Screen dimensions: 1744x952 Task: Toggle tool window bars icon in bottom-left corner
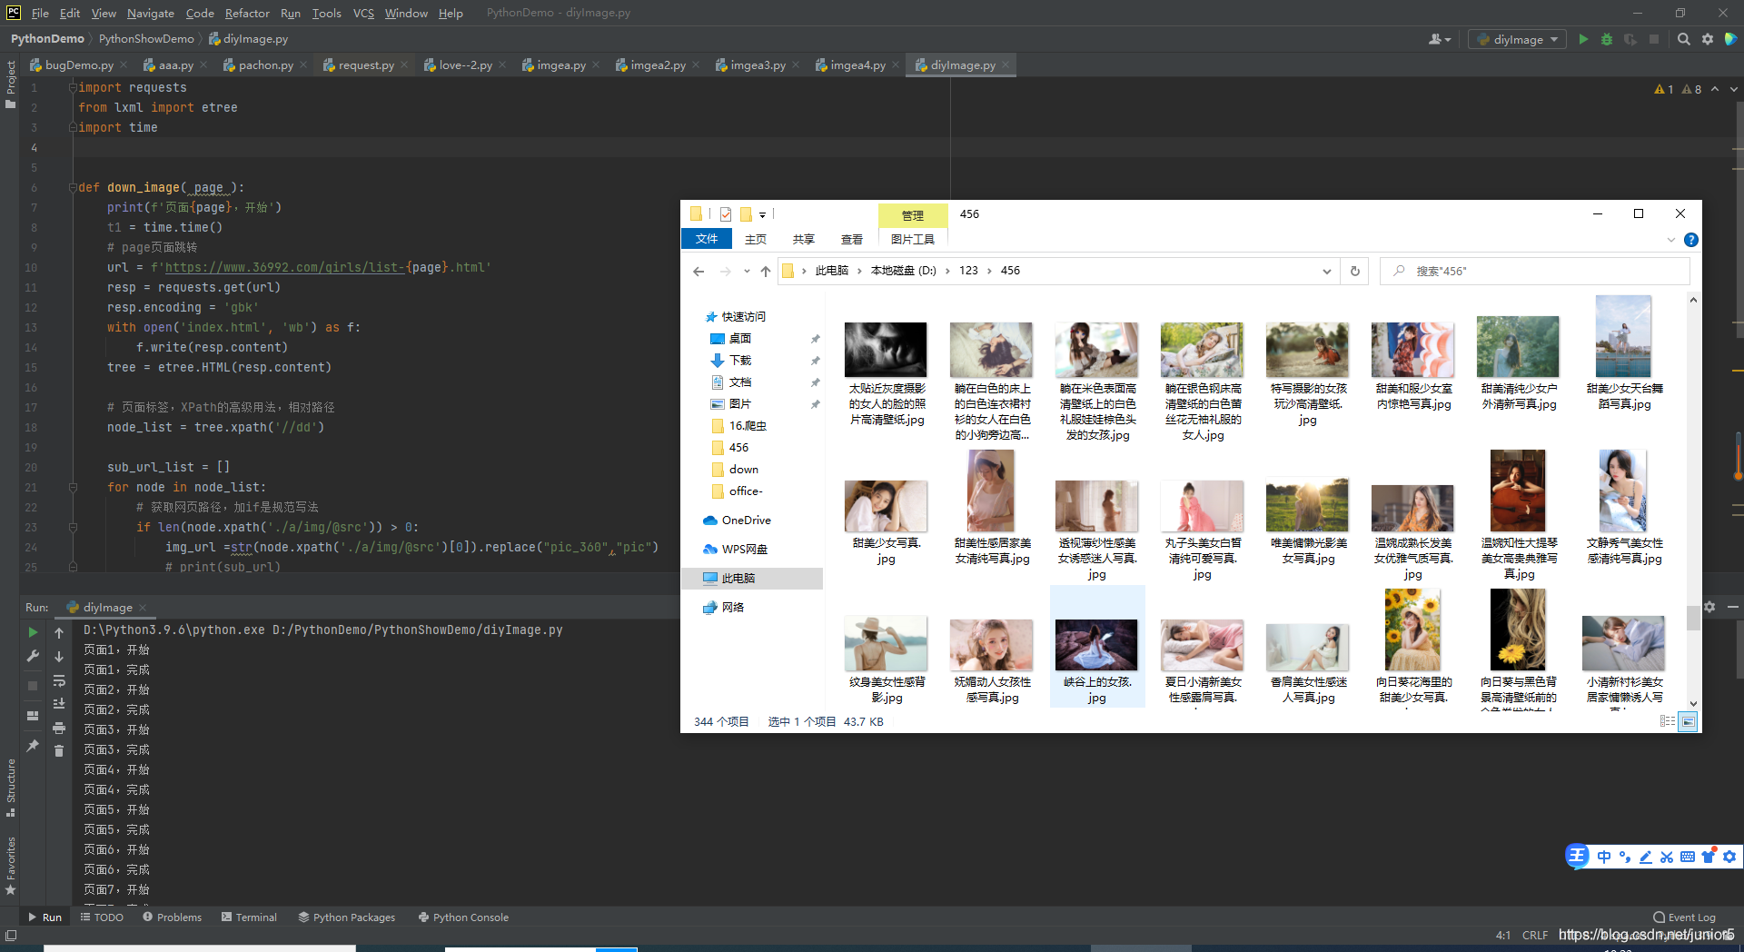pyautogui.click(x=11, y=935)
